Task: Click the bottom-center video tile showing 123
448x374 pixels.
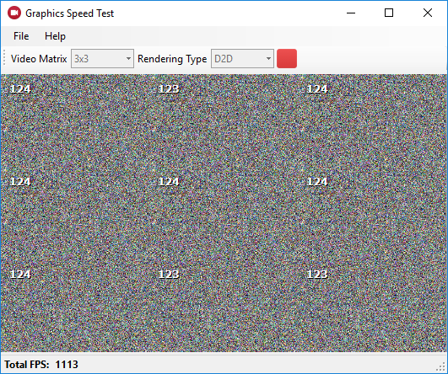Action: point(224,306)
